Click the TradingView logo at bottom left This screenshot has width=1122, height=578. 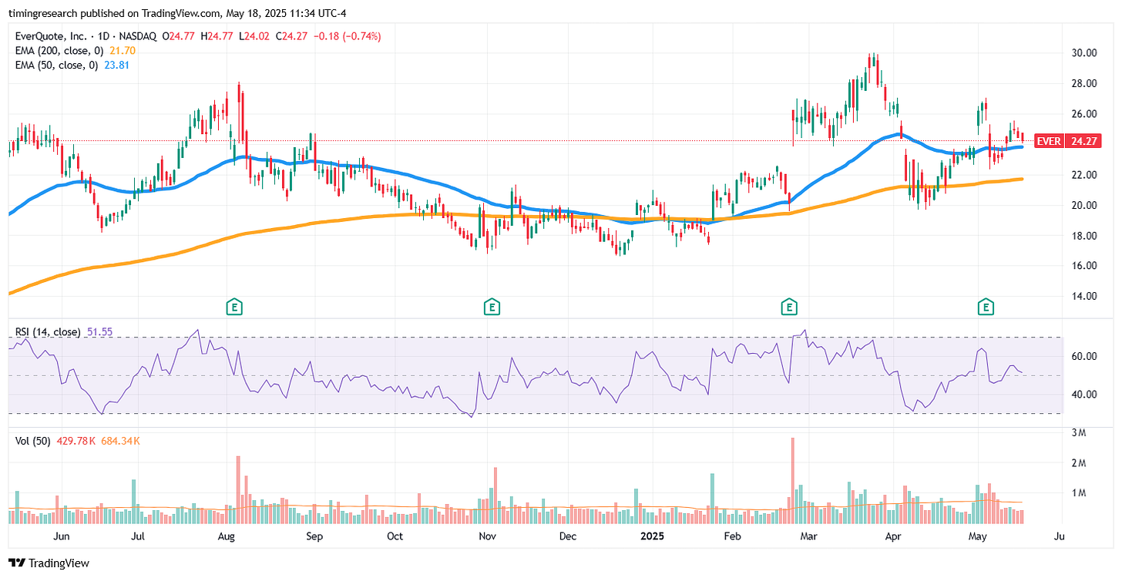[49, 563]
